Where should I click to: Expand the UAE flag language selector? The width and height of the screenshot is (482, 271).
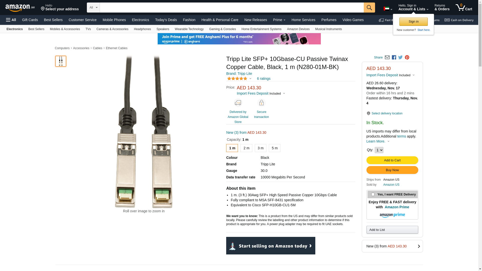388,9
